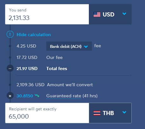This screenshot has width=145, height=129.
Task: Open the Guaranteed rate explanation link
Action: tap(64, 96)
